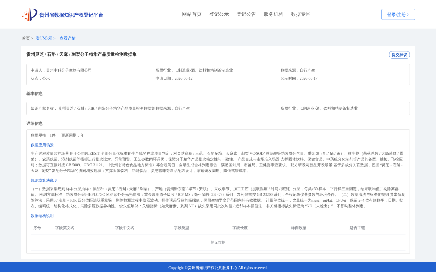This screenshot has height=272, width=436.
Task: Click the 登录/注册 button
Action: pos(398,14)
